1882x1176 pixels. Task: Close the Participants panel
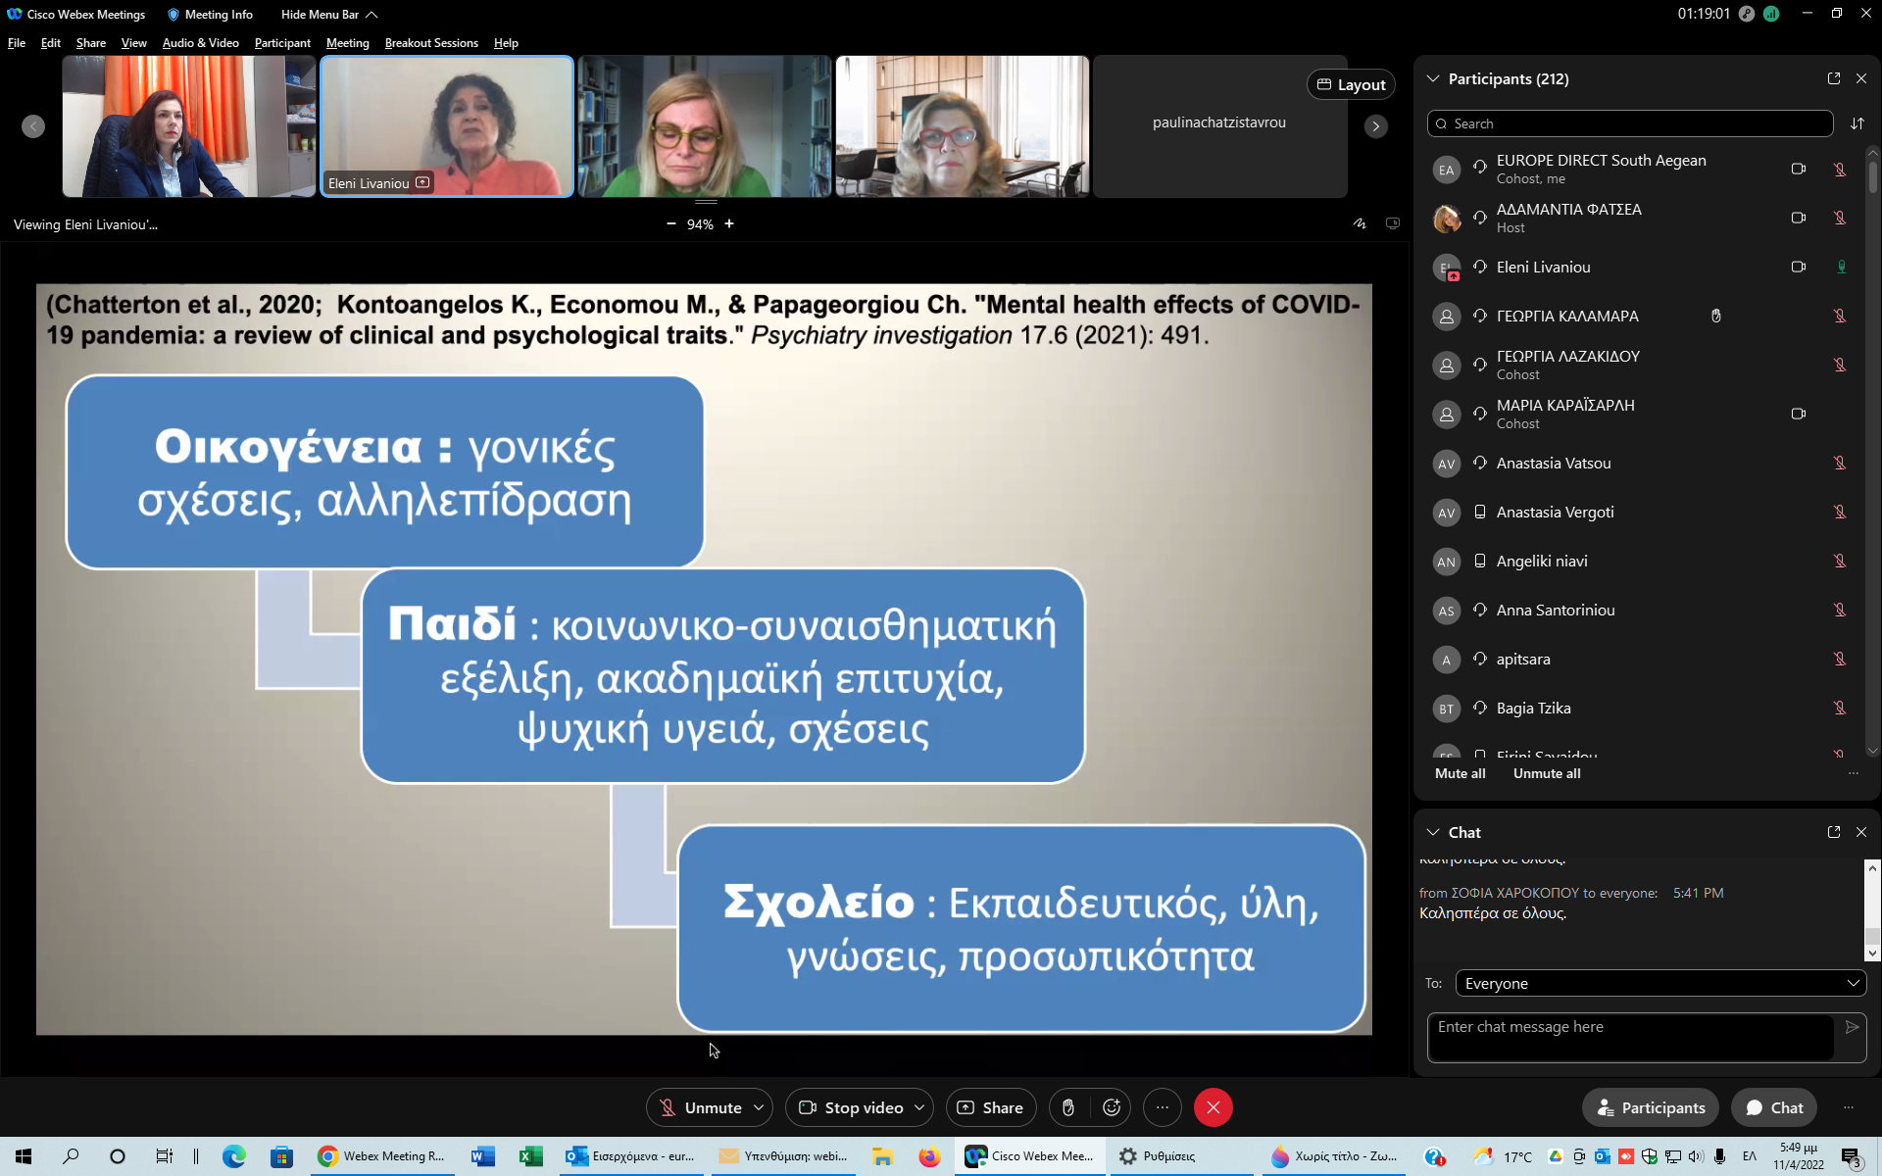(1861, 78)
